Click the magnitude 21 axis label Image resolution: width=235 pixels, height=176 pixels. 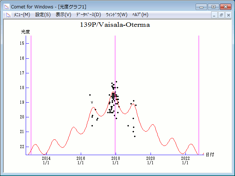click(22, 132)
